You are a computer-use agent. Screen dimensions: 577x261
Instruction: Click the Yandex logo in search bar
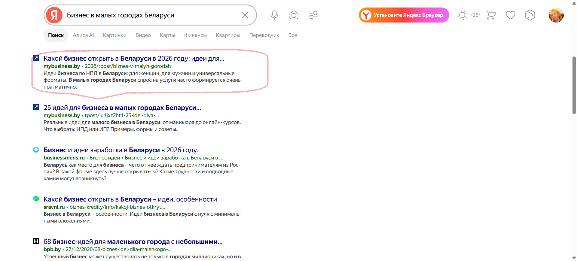pyautogui.click(x=54, y=15)
